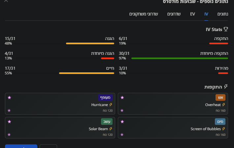Click the trophy icon beside IV Stats

click(x=226, y=29)
